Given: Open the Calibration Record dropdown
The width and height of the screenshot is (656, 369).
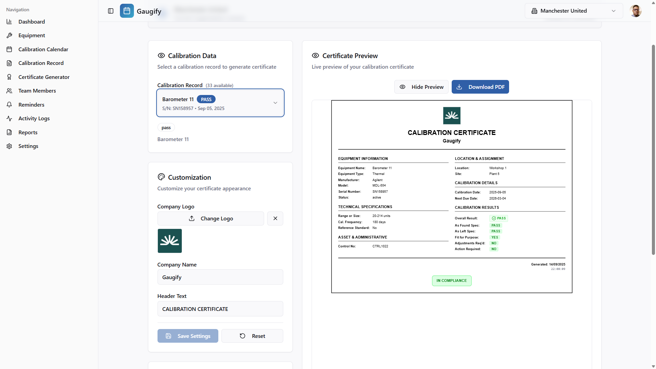Looking at the screenshot, I should click(x=220, y=103).
